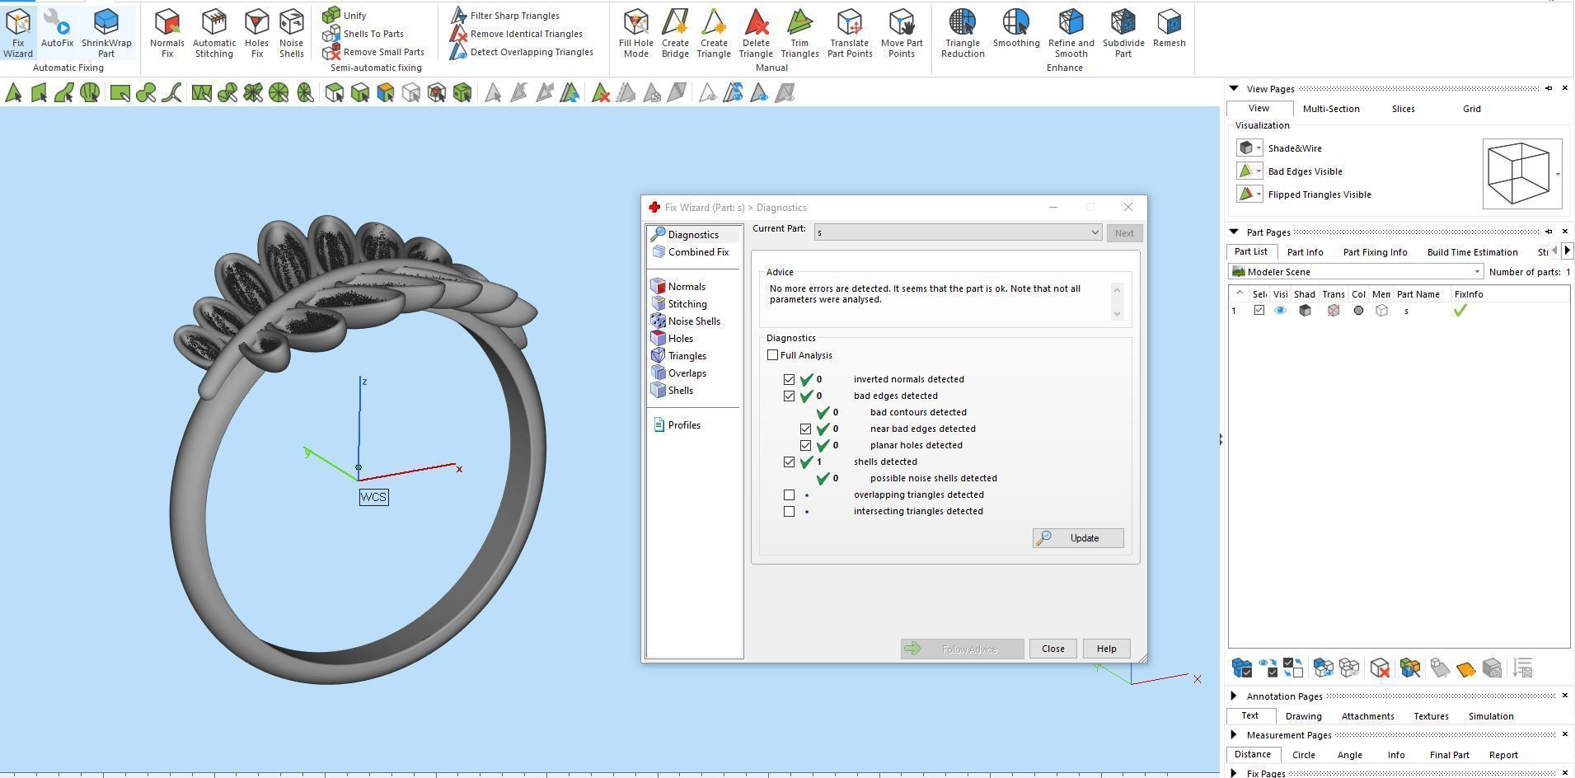The height and width of the screenshot is (778, 1575).
Task: Open the Triangle Reduction tool
Action: pos(963,34)
